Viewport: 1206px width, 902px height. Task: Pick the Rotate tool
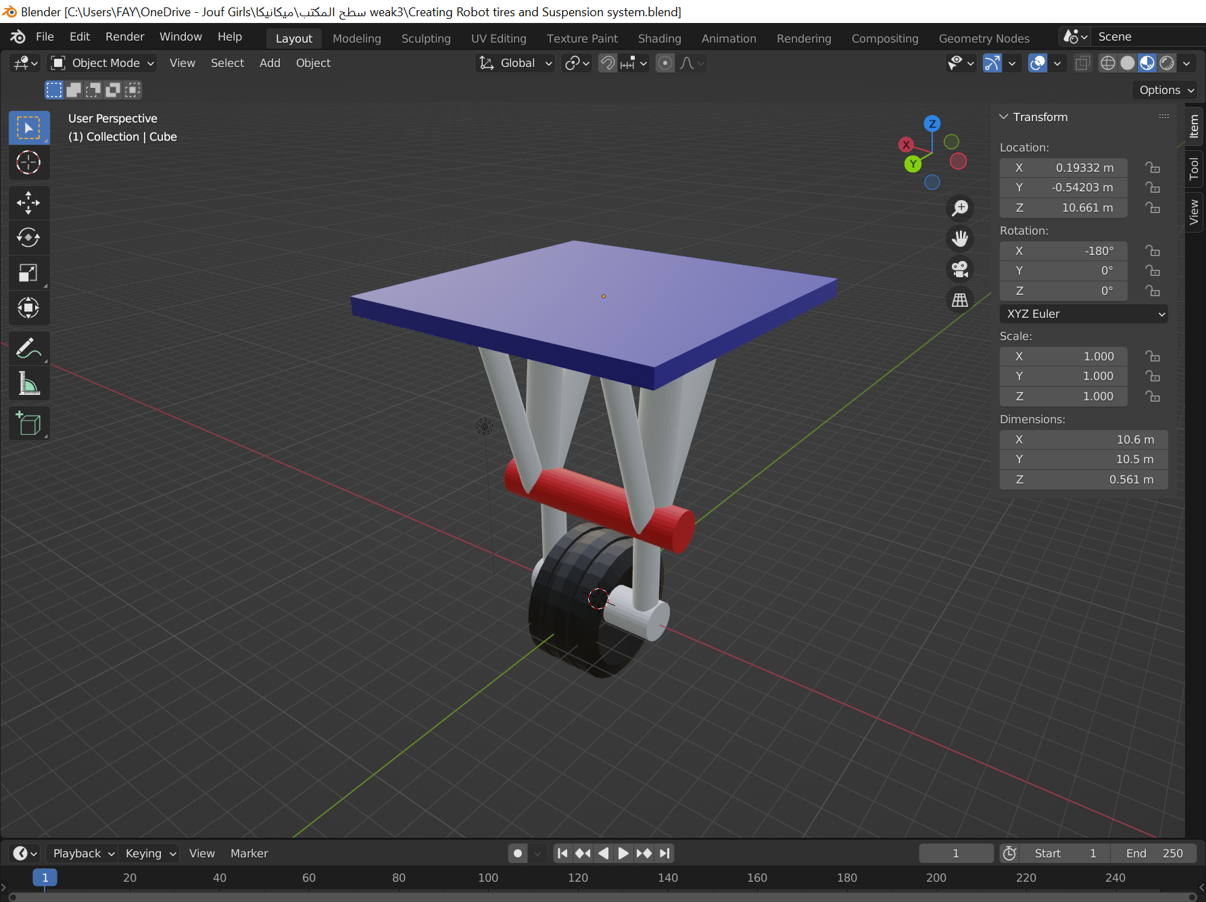coord(28,237)
